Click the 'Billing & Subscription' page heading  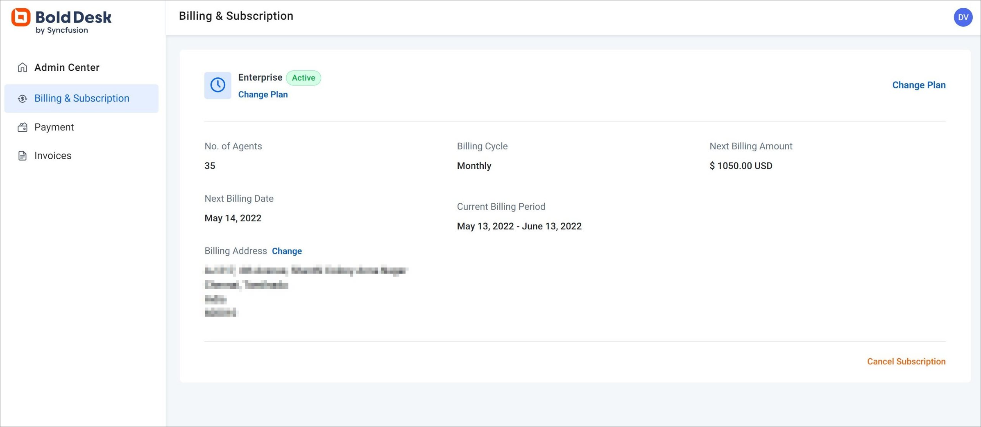coord(236,16)
